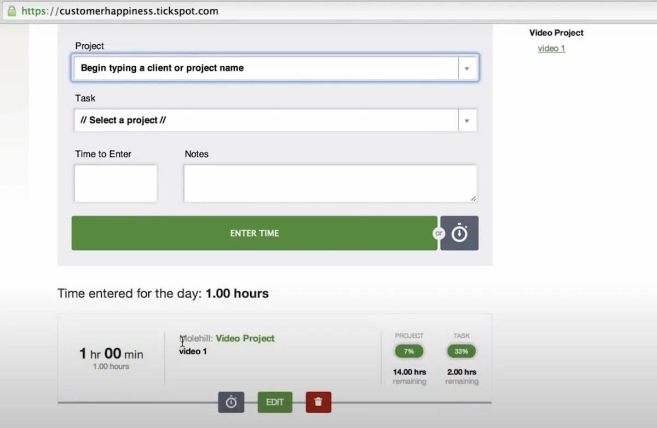The width and height of the screenshot is (657, 428).
Task: Click the stopwatch icon on the entry row
Action: coord(231,402)
